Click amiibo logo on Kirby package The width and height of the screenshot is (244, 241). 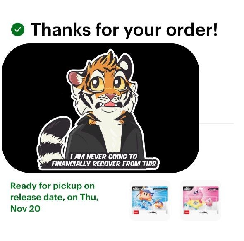click(203, 213)
